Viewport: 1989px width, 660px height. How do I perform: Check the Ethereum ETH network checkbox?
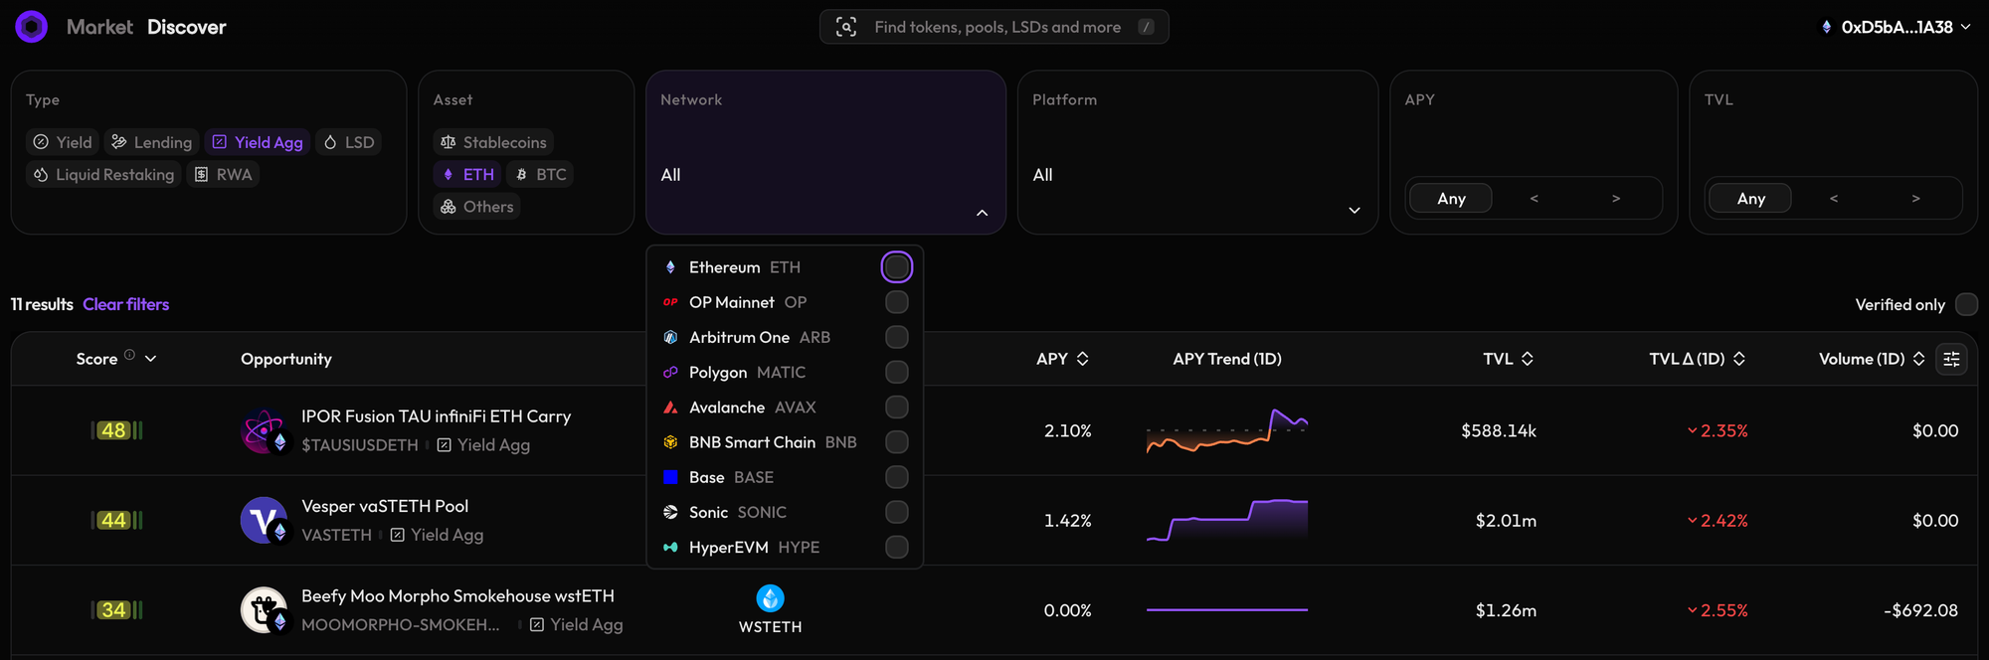click(896, 267)
